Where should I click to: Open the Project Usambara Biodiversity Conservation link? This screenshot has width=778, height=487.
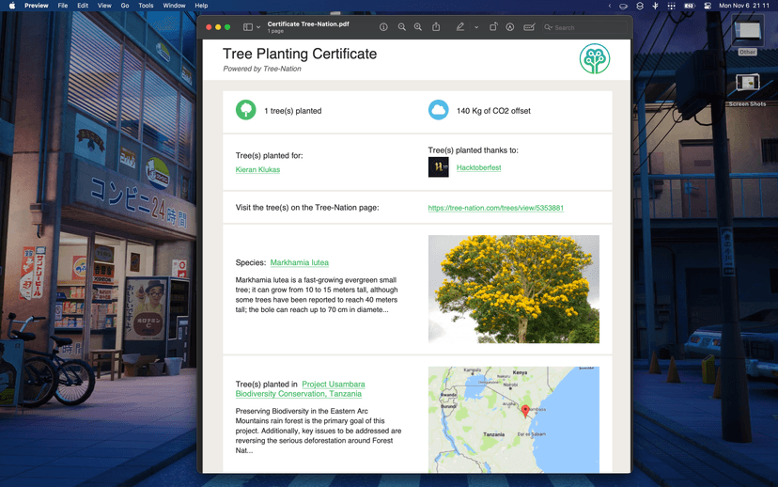click(x=300, y=388)
